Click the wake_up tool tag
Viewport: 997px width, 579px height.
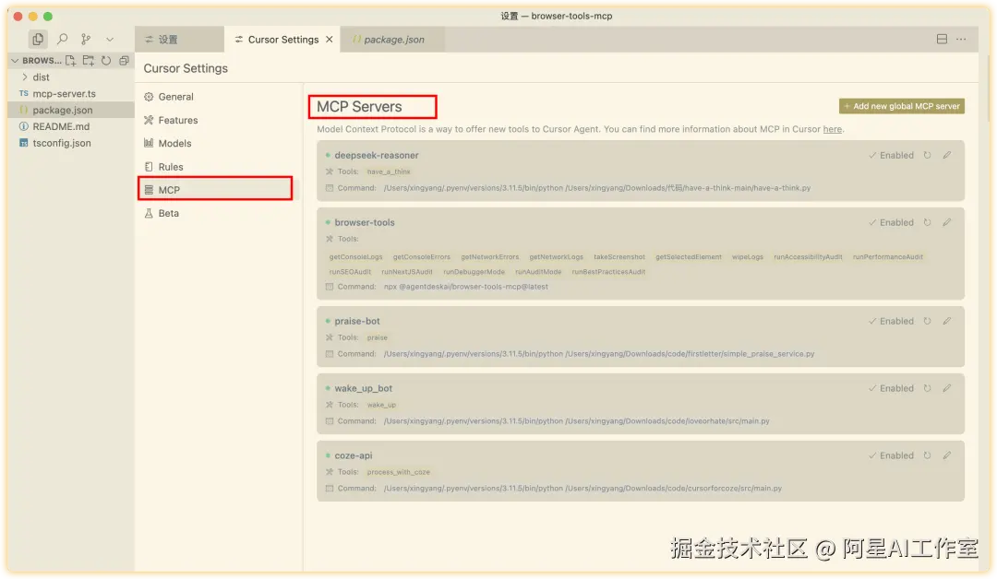point(381,405)
